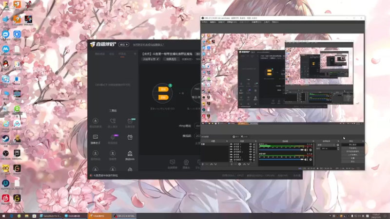The image size is (390, 219).
Task: Move the selected source down in OBS
Action: (x=249, y=164)
